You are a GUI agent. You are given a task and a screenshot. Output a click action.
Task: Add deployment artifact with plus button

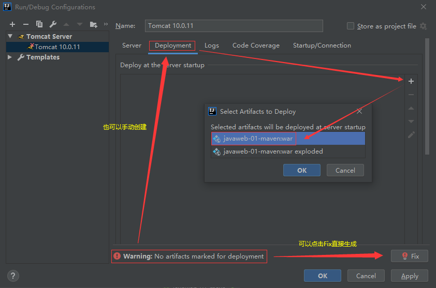(x=411, y=81)
